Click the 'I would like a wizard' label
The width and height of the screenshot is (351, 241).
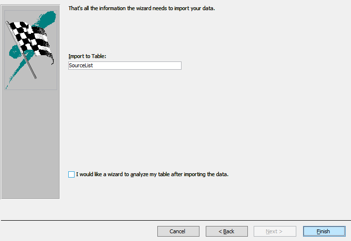(102, 174)
